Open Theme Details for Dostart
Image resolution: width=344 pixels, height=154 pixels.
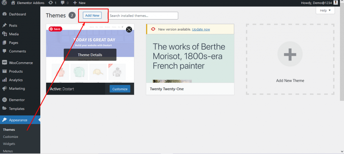[x=90, y=55]
